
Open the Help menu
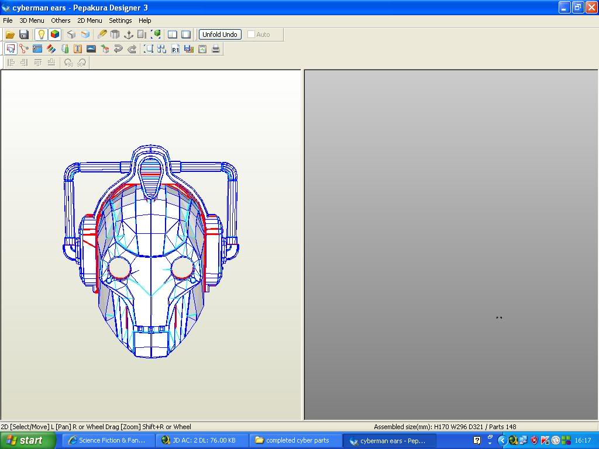tap(145, 20)
